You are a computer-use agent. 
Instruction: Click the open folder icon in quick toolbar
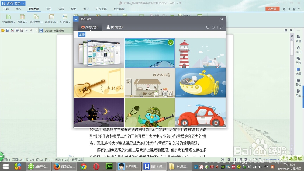click(3, 30)
